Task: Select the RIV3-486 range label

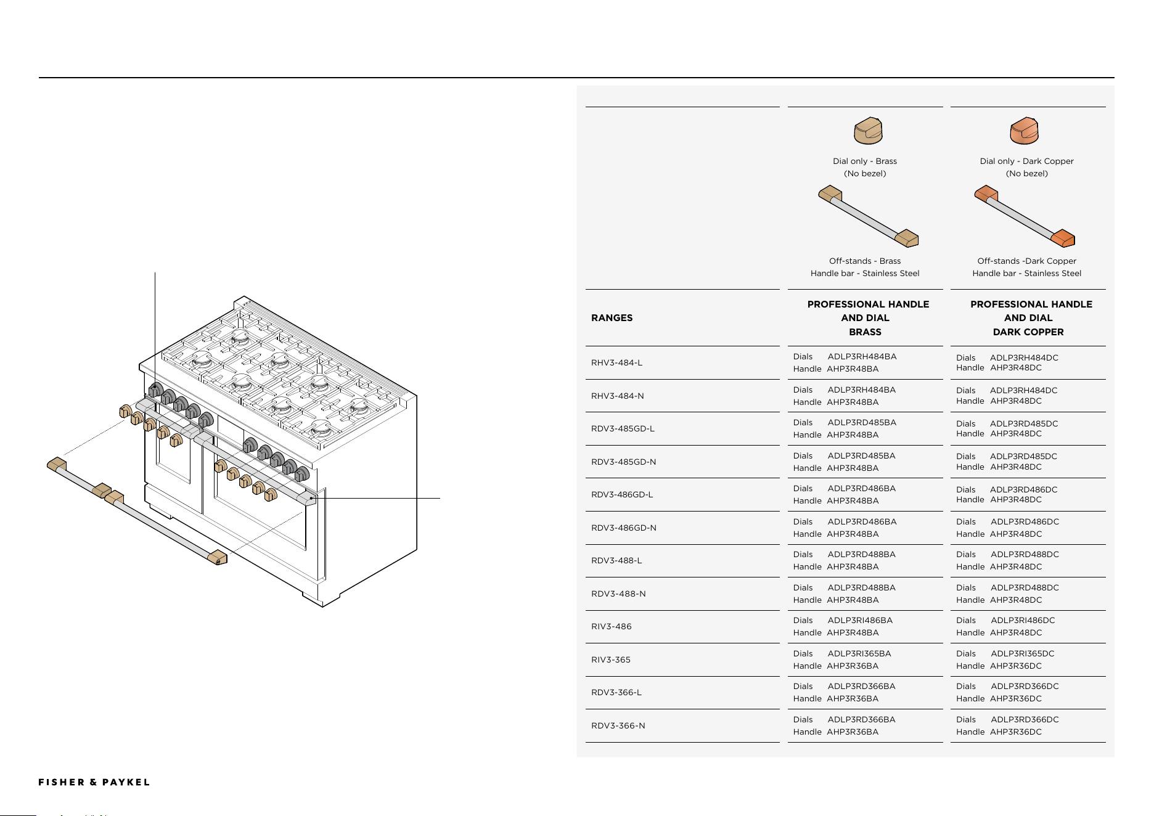Action: (x=612, y=627)
